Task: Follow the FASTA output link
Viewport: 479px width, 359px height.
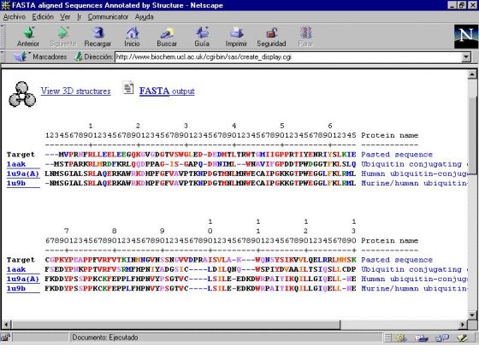Action: tap(167, 91)
